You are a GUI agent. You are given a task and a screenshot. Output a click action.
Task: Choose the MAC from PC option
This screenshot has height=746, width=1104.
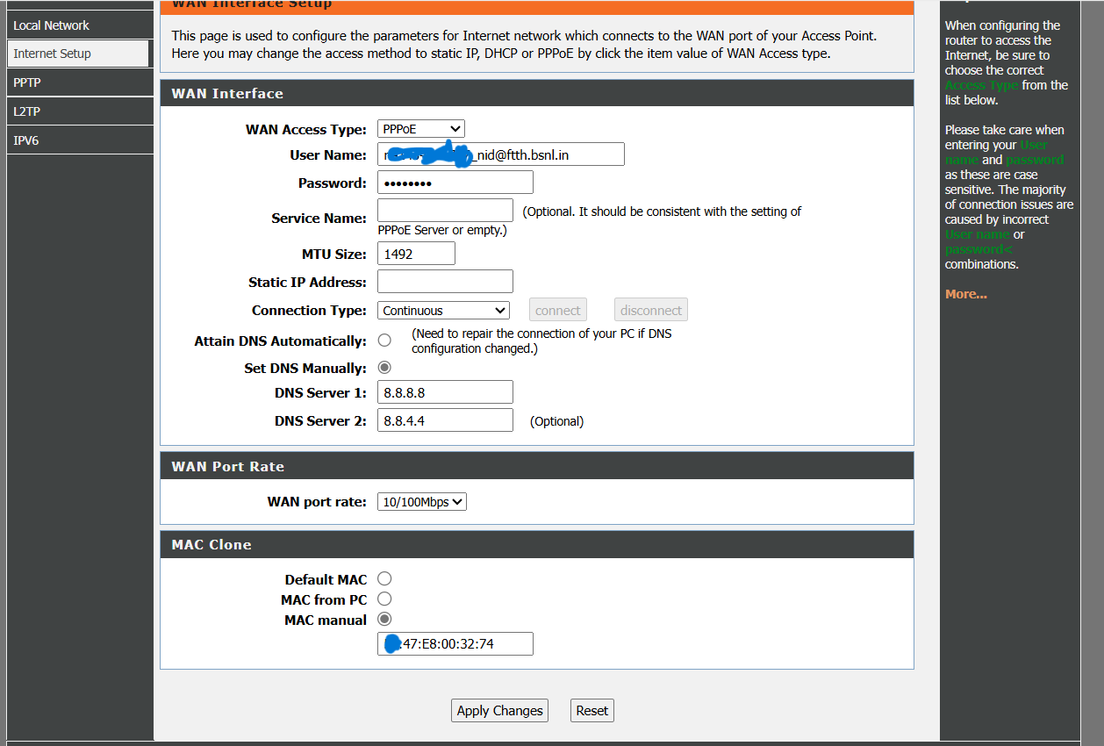click(384, 599)
